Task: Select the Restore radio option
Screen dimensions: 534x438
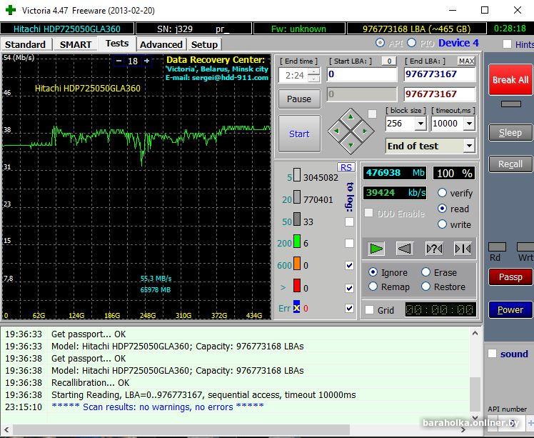Action: pos(425,287)
